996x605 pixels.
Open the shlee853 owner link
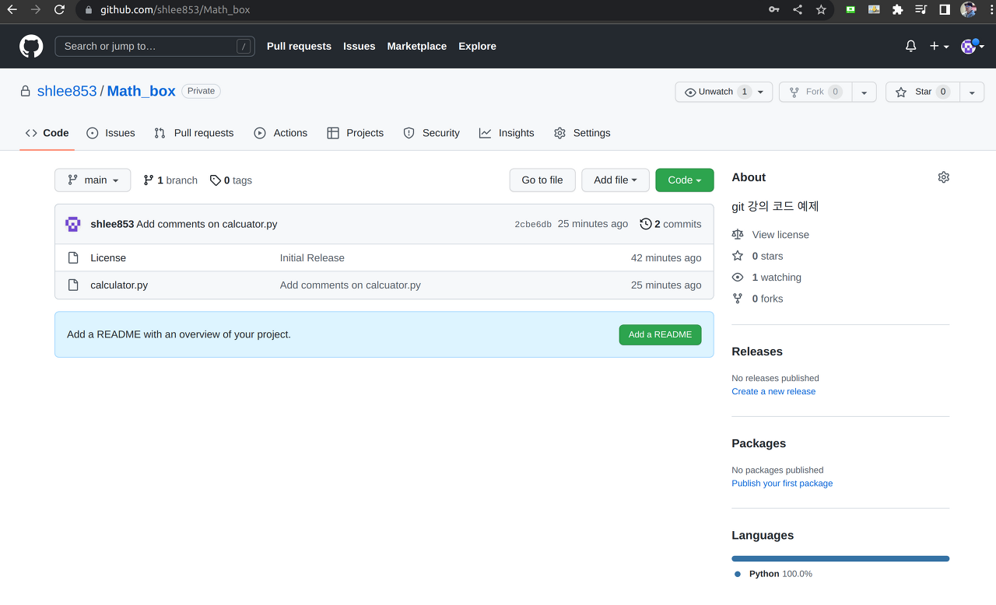tap(67, 91)
